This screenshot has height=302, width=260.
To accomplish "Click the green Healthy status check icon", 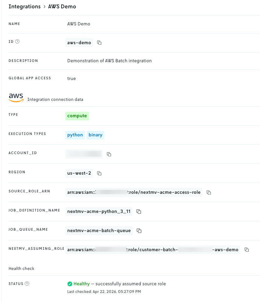I will point(69,284).
